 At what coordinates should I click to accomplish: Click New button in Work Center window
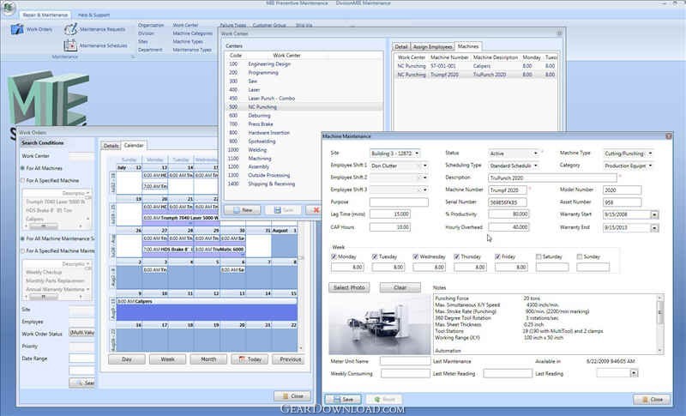coord(243,210)
